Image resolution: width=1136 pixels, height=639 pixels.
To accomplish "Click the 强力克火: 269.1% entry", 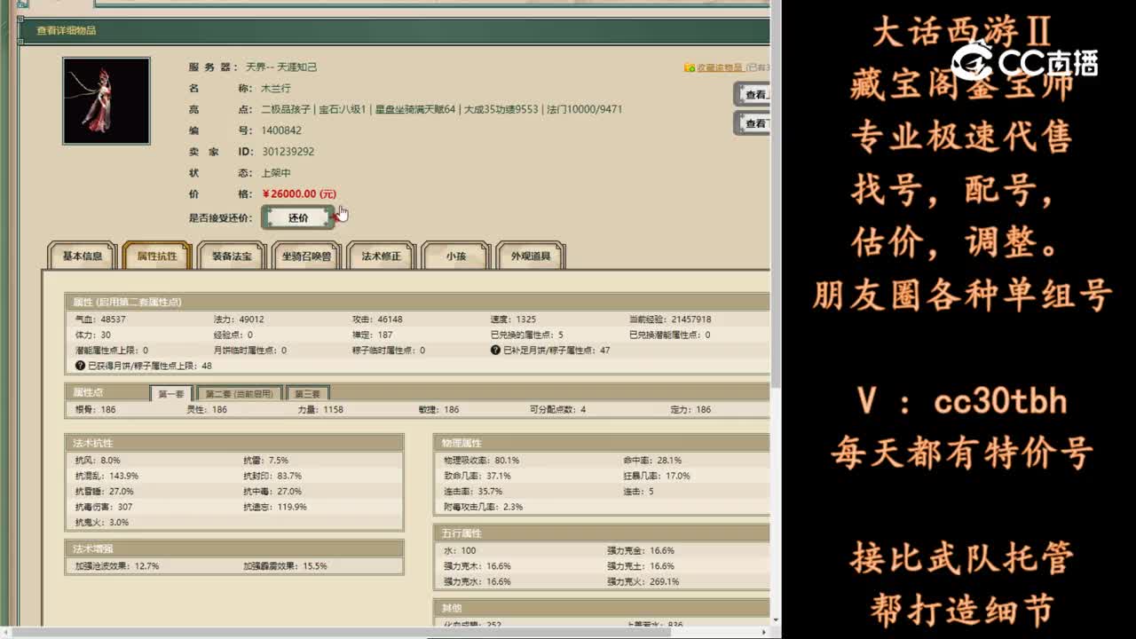I will 643,582.
